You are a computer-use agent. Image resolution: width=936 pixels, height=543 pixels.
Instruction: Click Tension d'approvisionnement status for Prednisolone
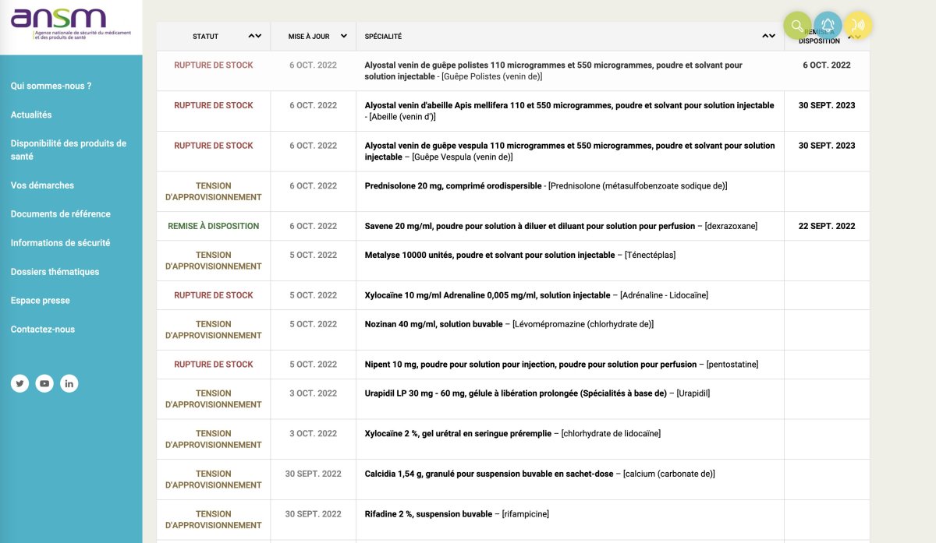coord(214,192)
